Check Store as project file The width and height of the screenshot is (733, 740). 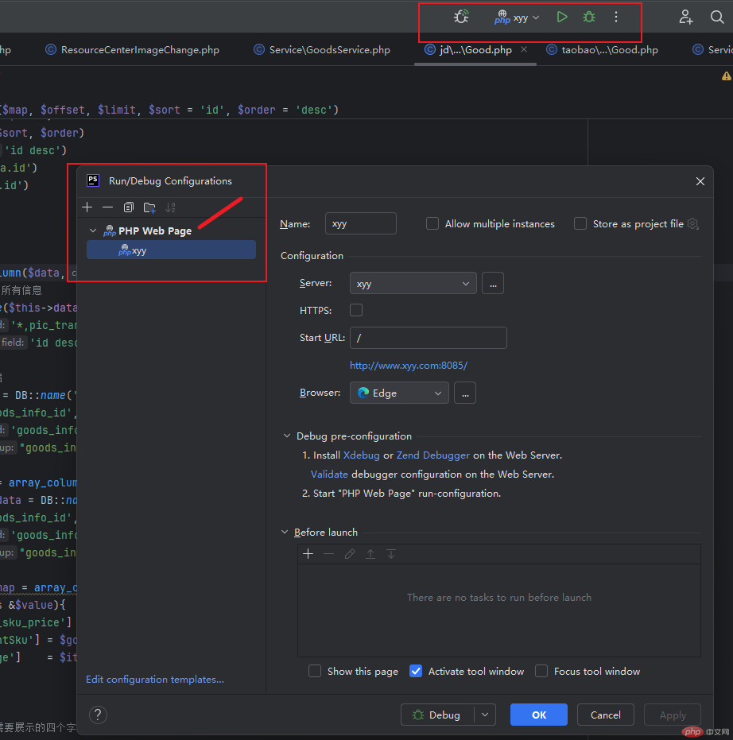click(580, 223)
